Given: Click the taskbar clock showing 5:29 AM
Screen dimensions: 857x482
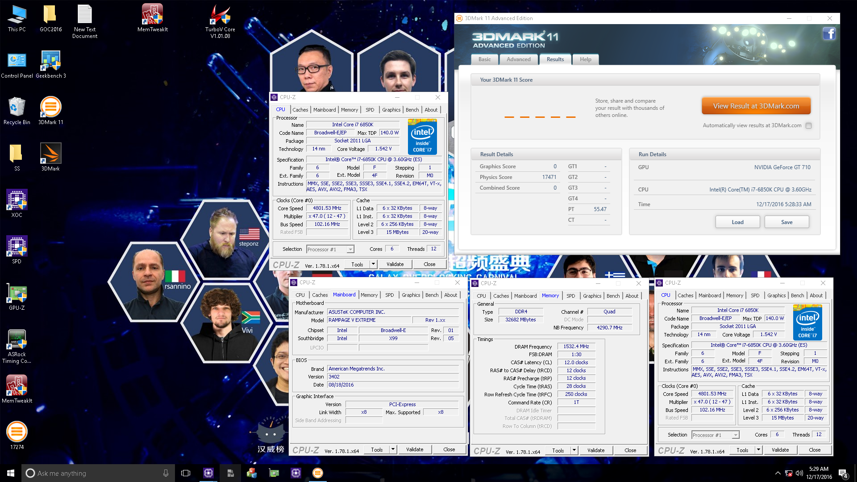Looking at the screenshot, I should coord(819,473).
